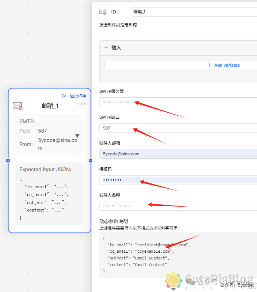Click the 授权码 field label
This screenshot has height=292, width=257.
tap(105, 169)
